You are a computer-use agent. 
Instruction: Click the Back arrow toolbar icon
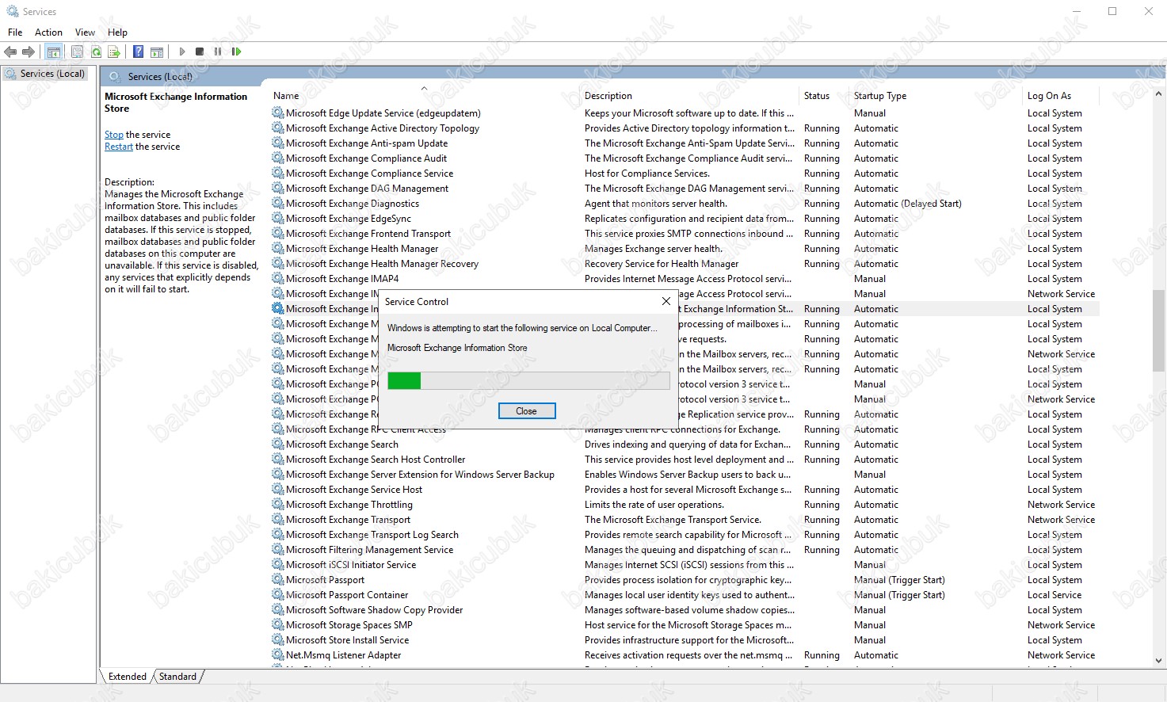[x=10, y=52]
